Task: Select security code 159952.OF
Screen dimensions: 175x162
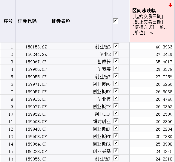Action: tap(36, 114)
